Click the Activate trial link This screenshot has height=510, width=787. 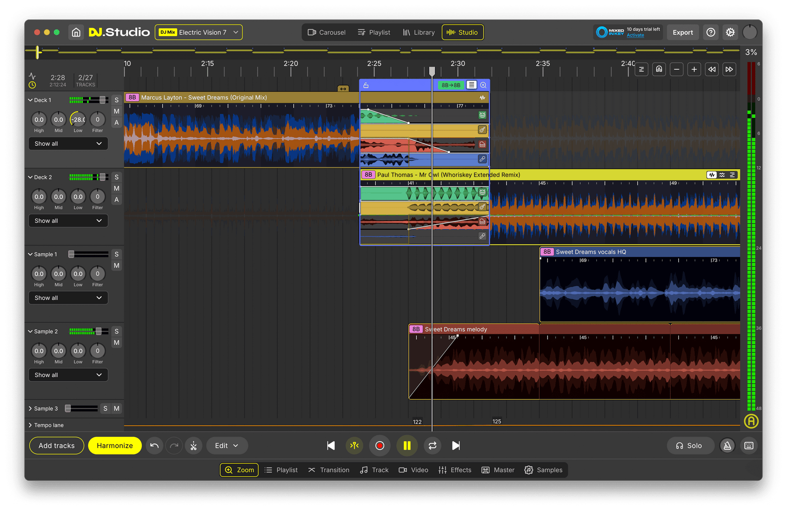click(x=635, y=36)
